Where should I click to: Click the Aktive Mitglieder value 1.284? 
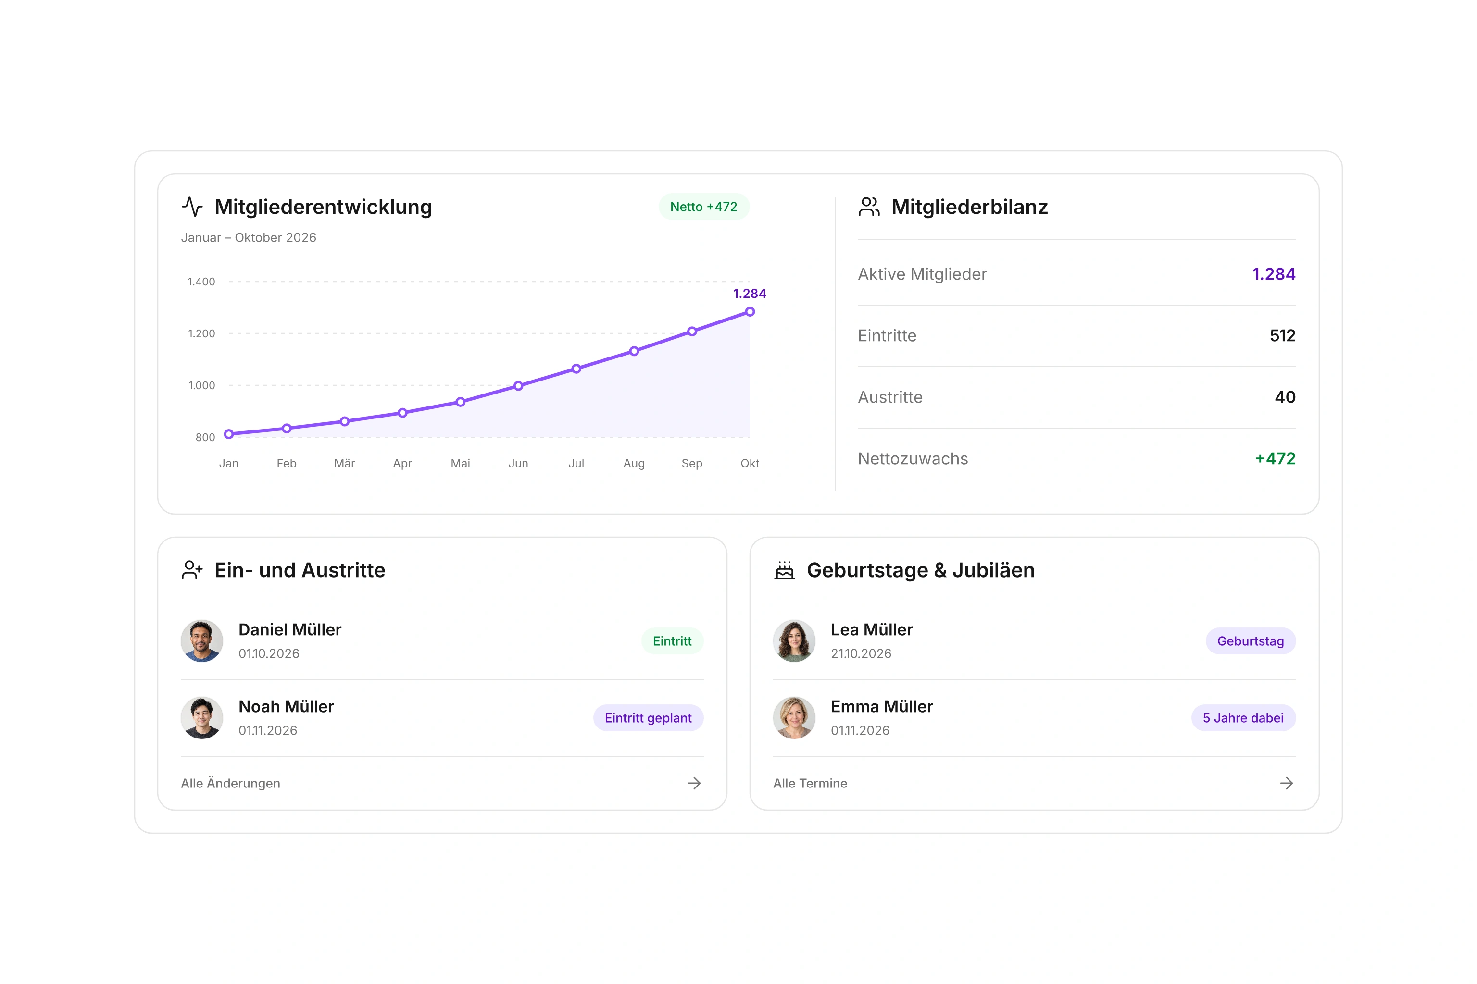pos(1274,274)
